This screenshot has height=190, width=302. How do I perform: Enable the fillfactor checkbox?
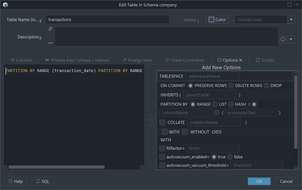point(162,148)
